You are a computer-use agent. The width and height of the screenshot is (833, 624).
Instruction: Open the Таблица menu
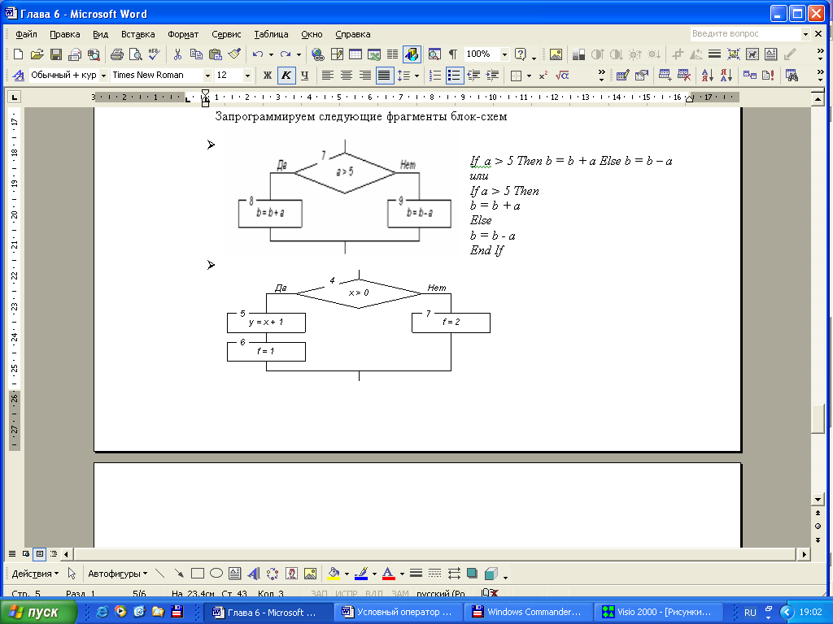[x=271, y=34]
